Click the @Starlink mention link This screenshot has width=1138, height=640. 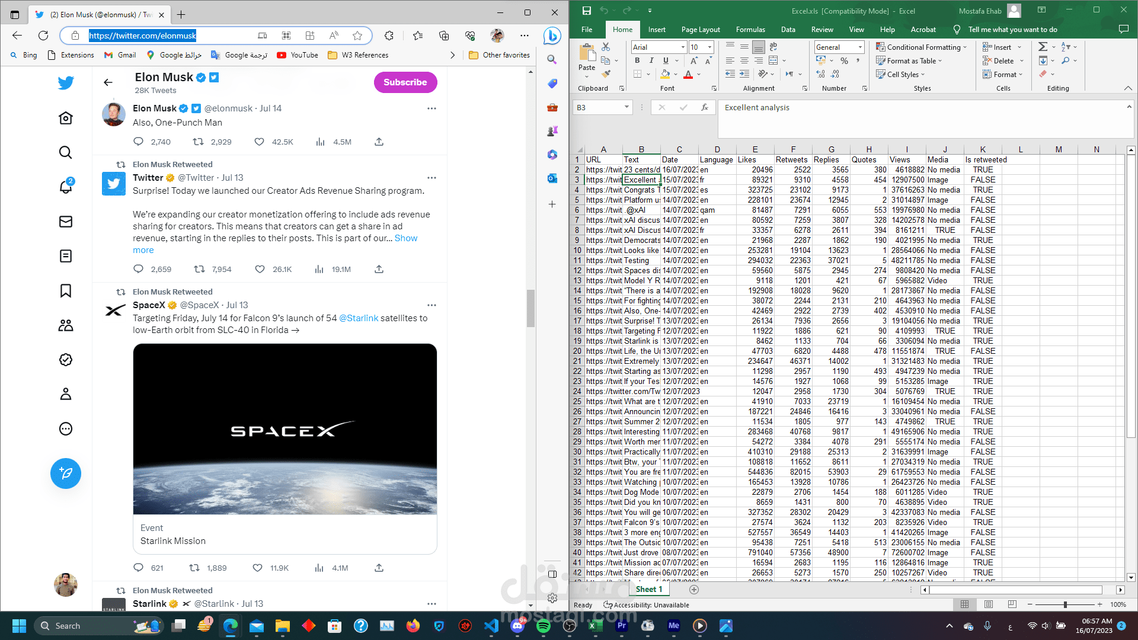click(x=359, y=318)
